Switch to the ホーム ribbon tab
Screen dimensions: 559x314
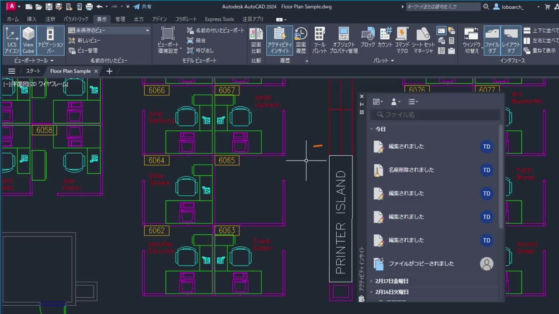[13, 19]
